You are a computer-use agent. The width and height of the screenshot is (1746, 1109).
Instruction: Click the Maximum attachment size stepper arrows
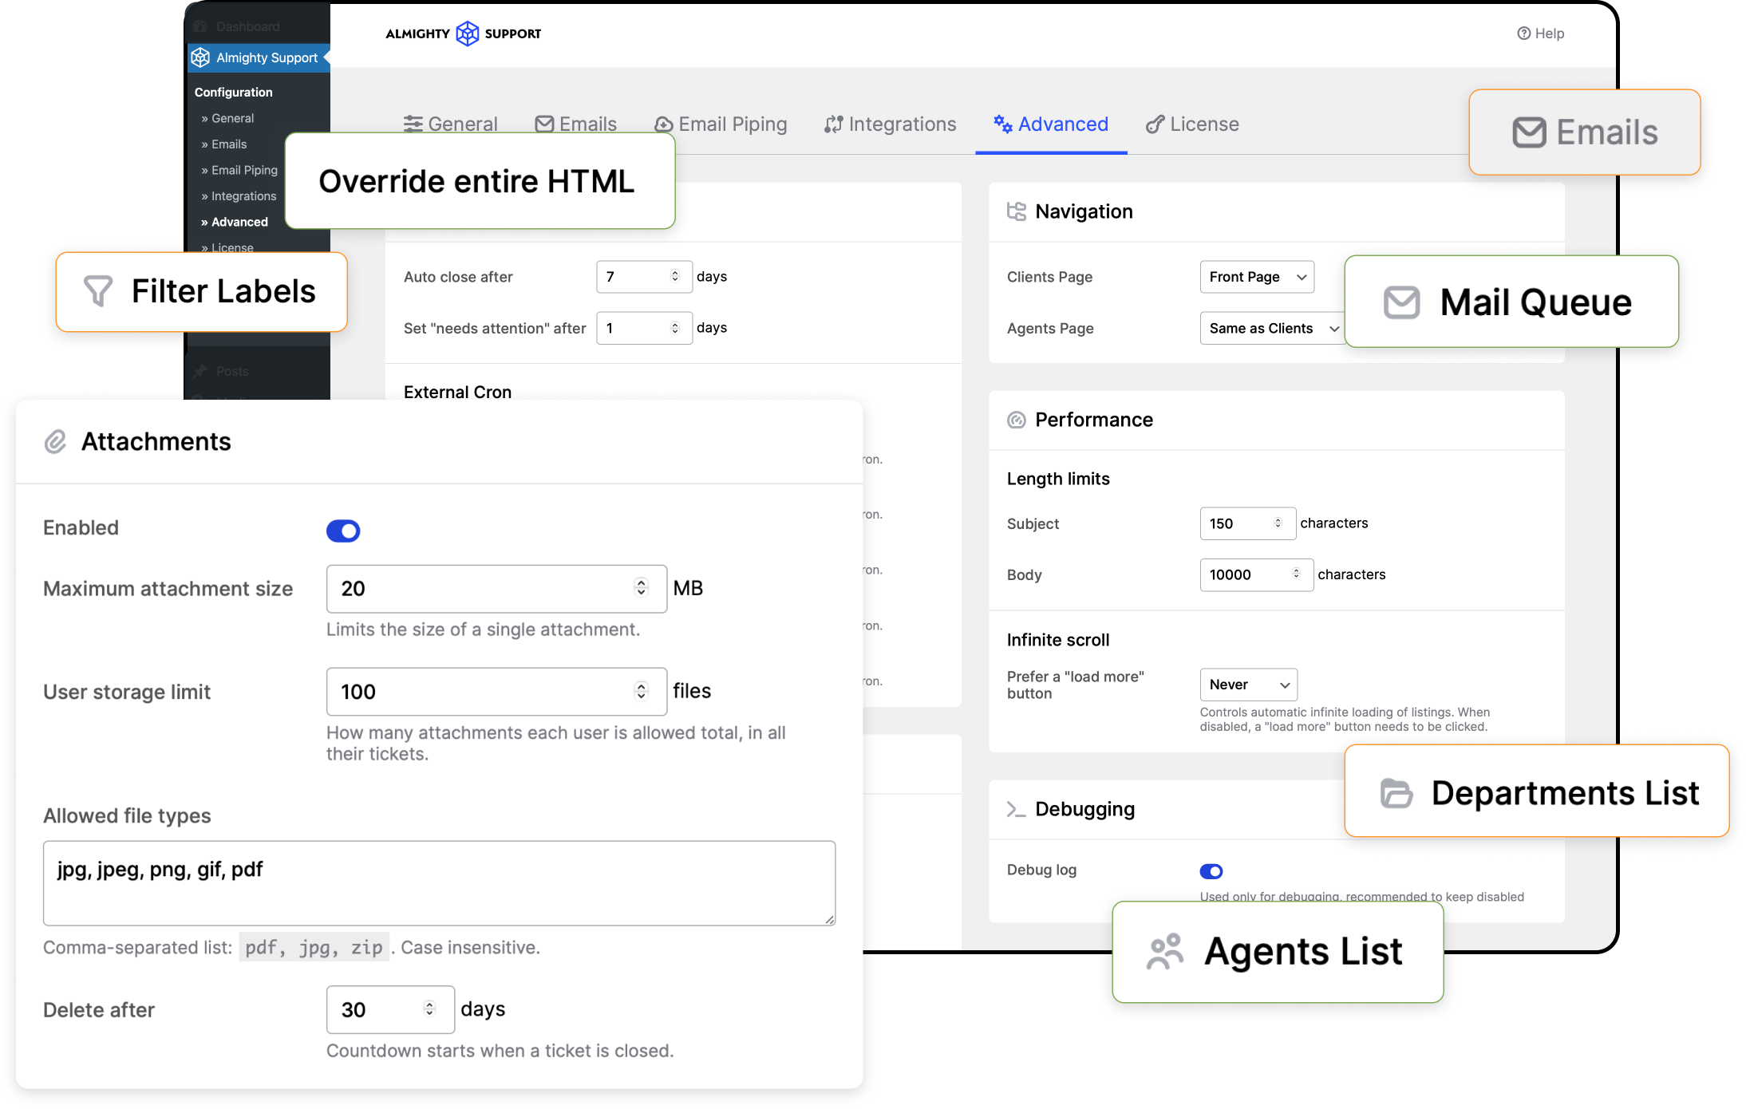coord(641,587)
